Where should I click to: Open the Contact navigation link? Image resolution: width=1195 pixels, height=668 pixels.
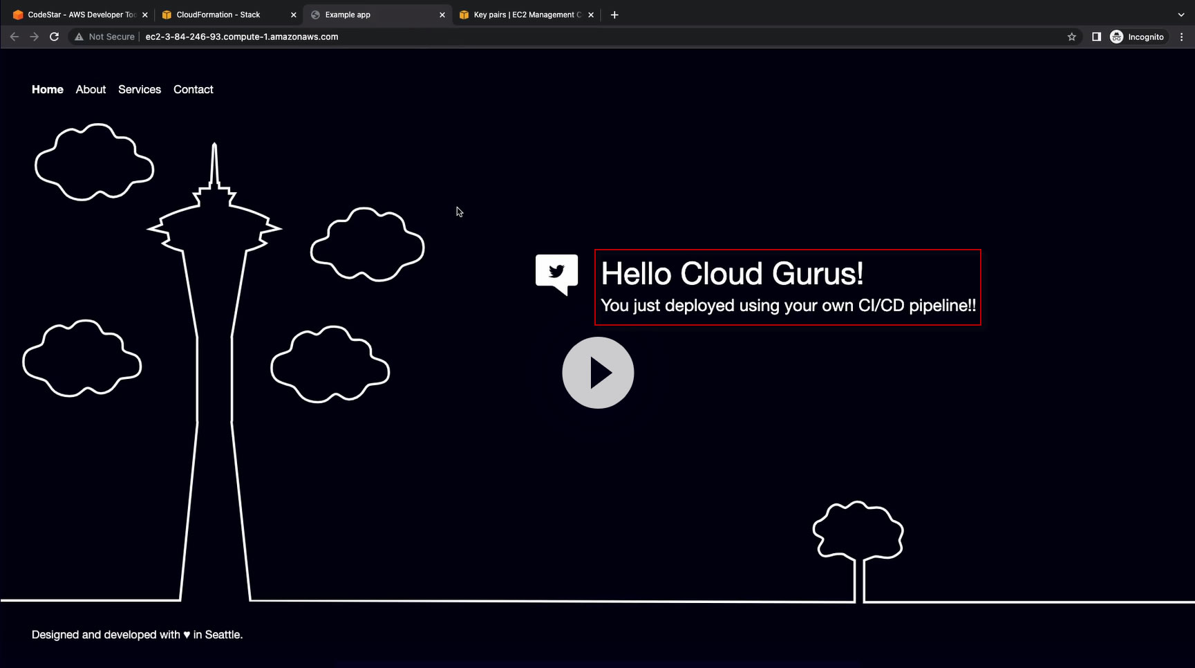pos(194,89)
